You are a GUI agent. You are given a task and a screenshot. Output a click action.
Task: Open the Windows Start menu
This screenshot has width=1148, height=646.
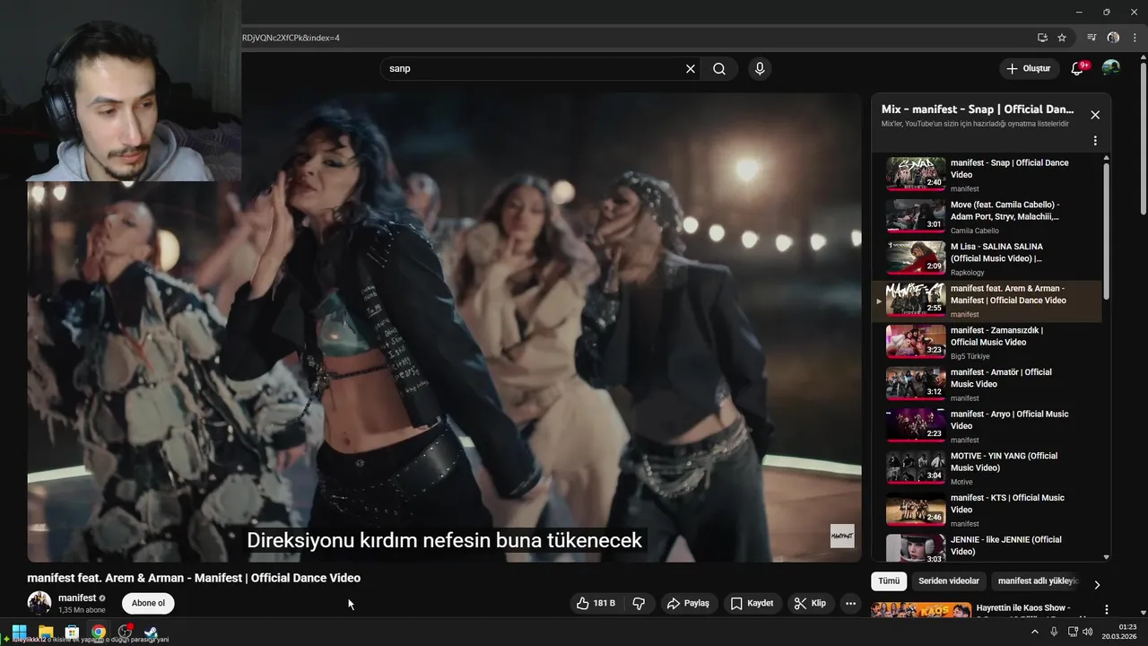click(x=19, y=632)
